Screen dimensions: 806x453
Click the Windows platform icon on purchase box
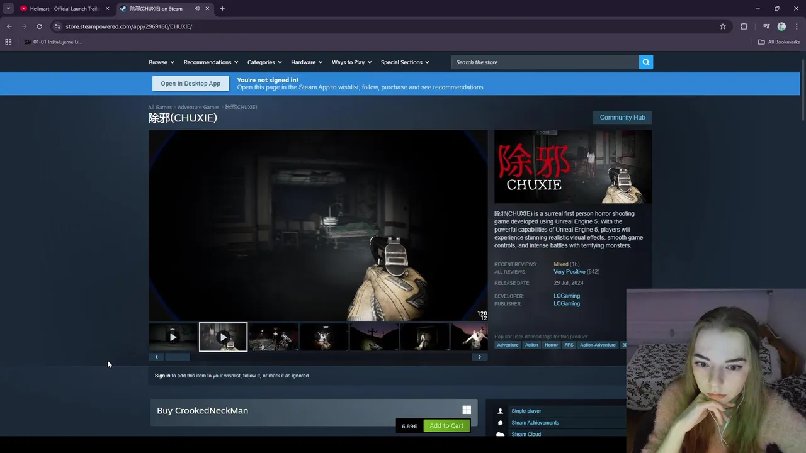[467, 410]
